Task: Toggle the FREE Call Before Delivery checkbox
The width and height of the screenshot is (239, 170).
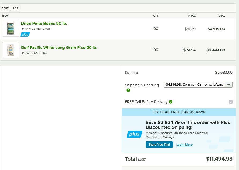Action: tap(230, 102)
